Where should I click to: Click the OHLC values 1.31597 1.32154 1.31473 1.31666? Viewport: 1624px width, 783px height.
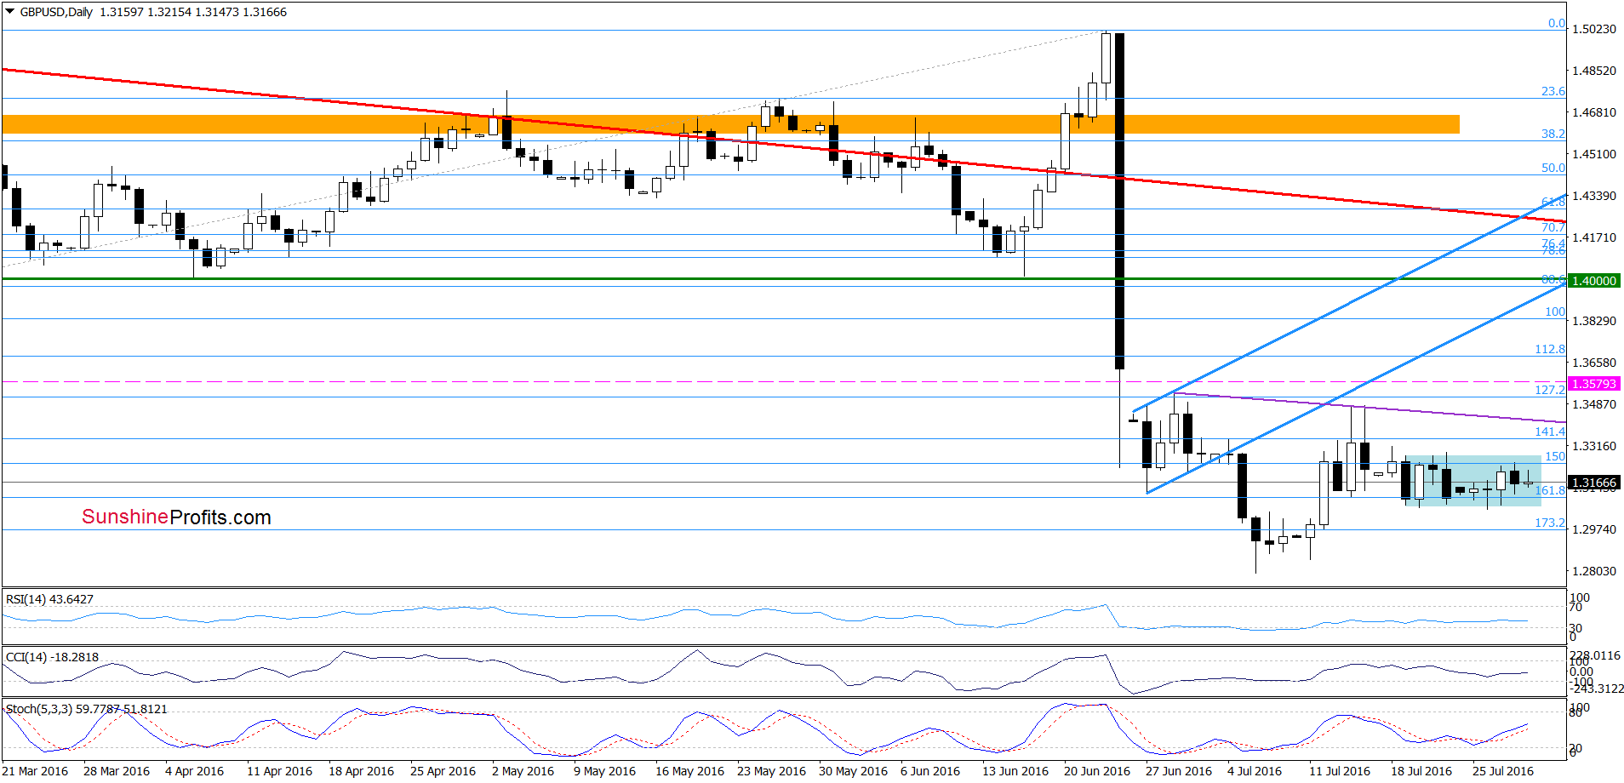(193, 12)
